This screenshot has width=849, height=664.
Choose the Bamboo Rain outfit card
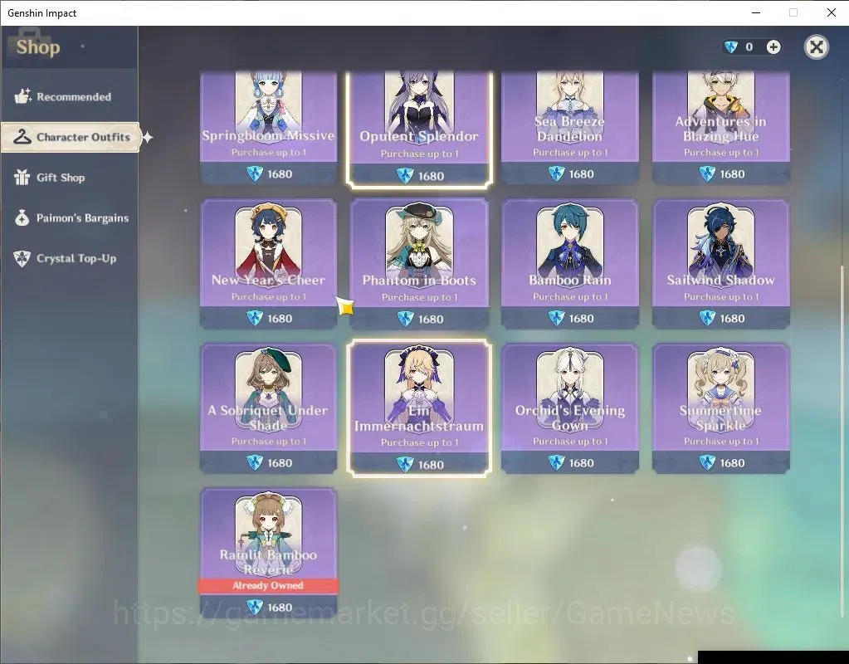(570, 264)
